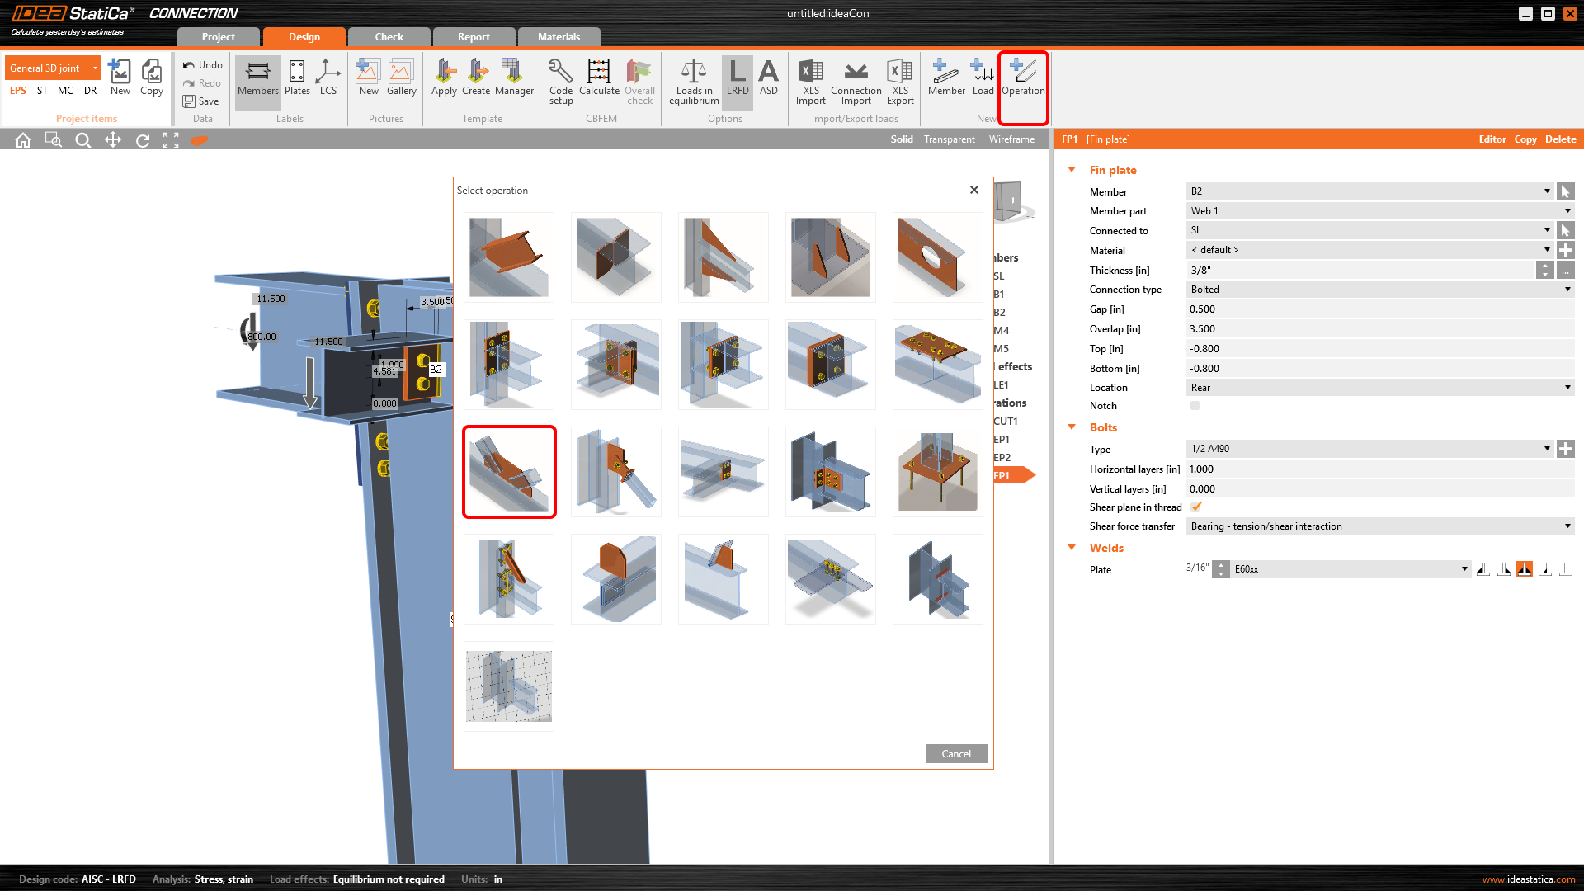Select the base plate with anchors operation thumbnail
1584x891 pixels.
tap(937, 472)
